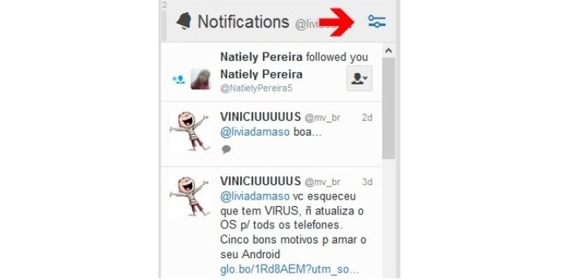The width and height of the screenshot is (564, 280).
Task: View the conversation bubble icon under the 2d tweet
Action: tap(226, 149)
